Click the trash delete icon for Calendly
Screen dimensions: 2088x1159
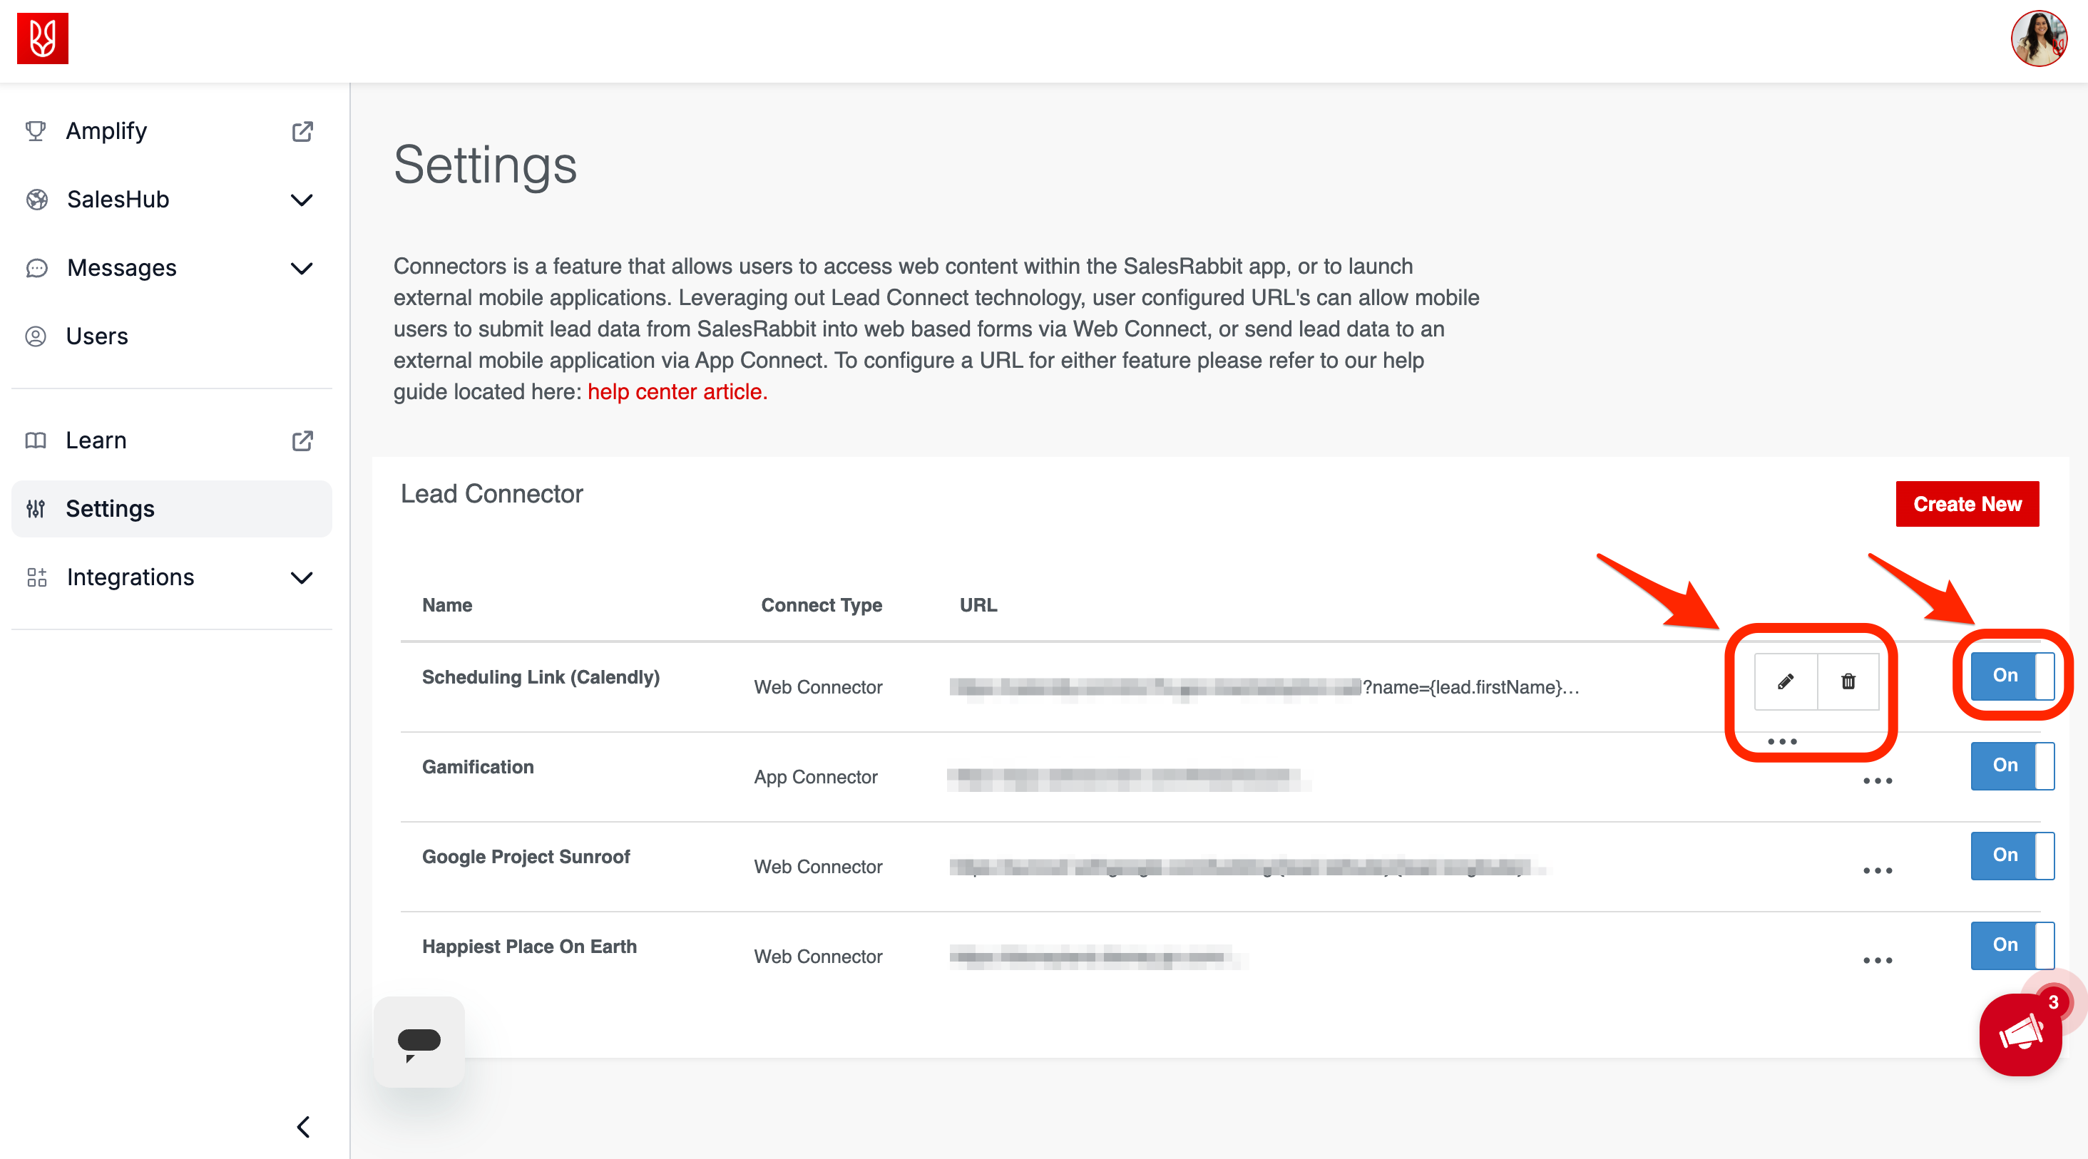[x=1847, y=681]
